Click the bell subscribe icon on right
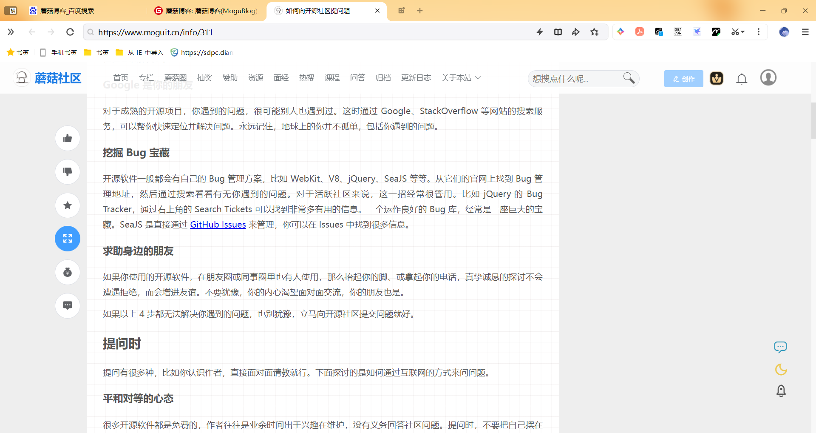Viewport: 816px width, 433px height. [x=781, y=391]
